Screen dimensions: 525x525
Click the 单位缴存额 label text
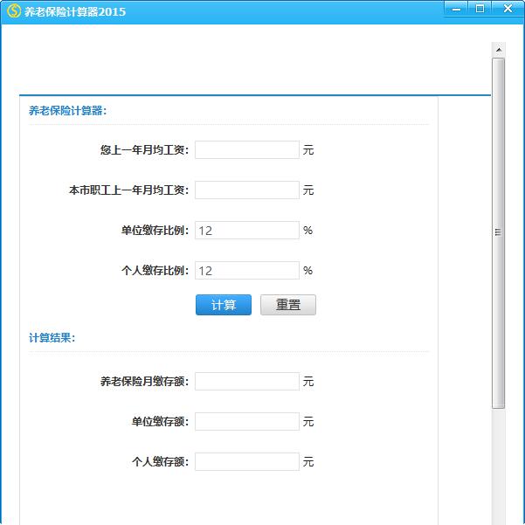[x=160, y=422]
